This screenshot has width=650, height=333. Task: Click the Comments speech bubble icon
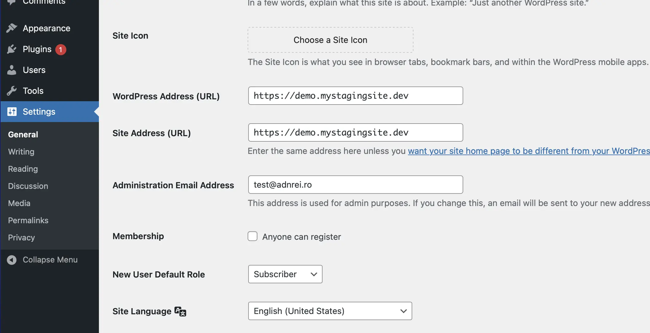[12, 2]
